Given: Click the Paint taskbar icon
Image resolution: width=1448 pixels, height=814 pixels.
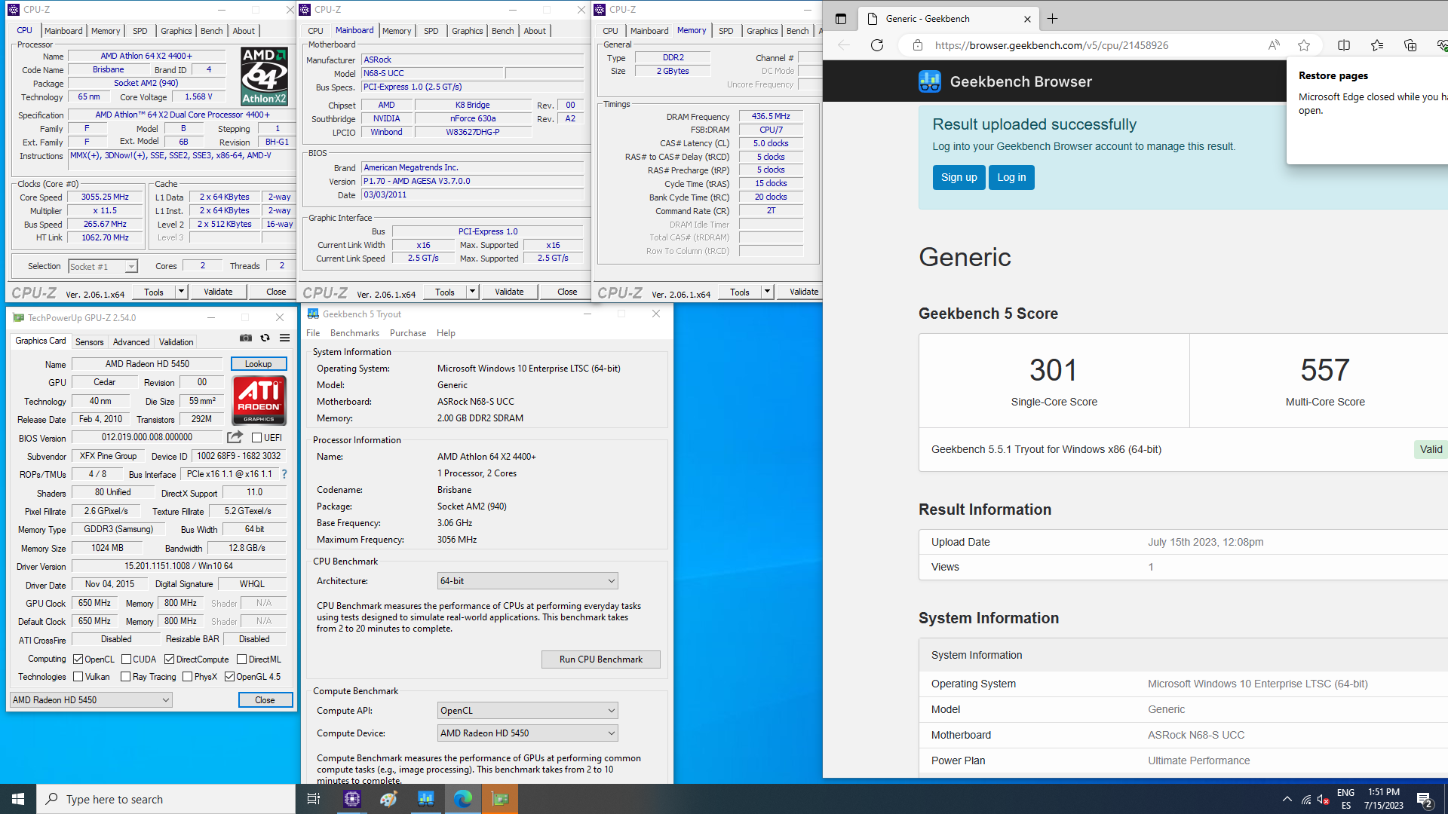Looking at the screenshot, I should pyautogui.click(x=389, y=799).
